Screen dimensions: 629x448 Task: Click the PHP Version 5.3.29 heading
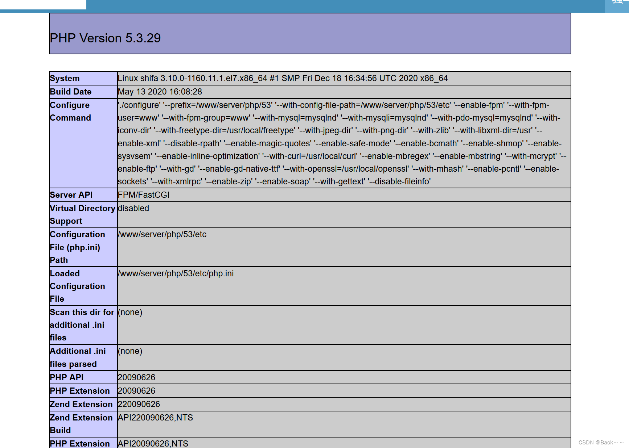tap(105, 38)
